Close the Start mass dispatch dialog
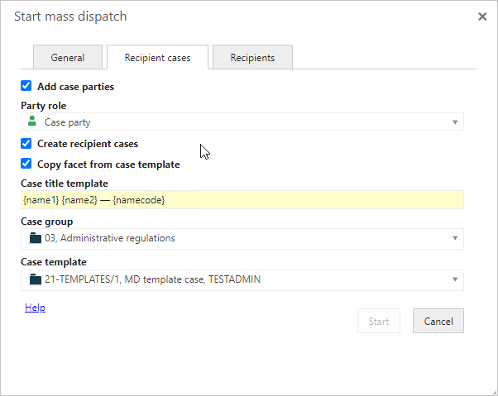 482,17
